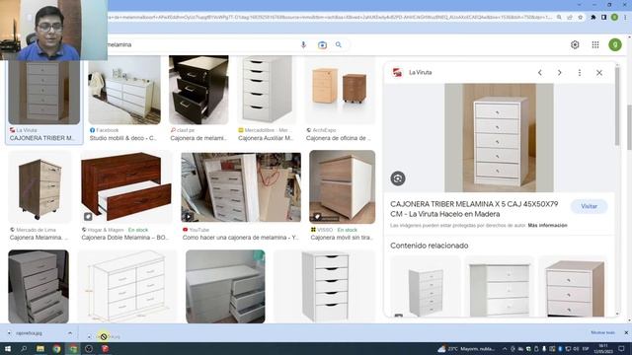
Task: Close the La Viruta preview panel
Action: click(x=599, y=72)
